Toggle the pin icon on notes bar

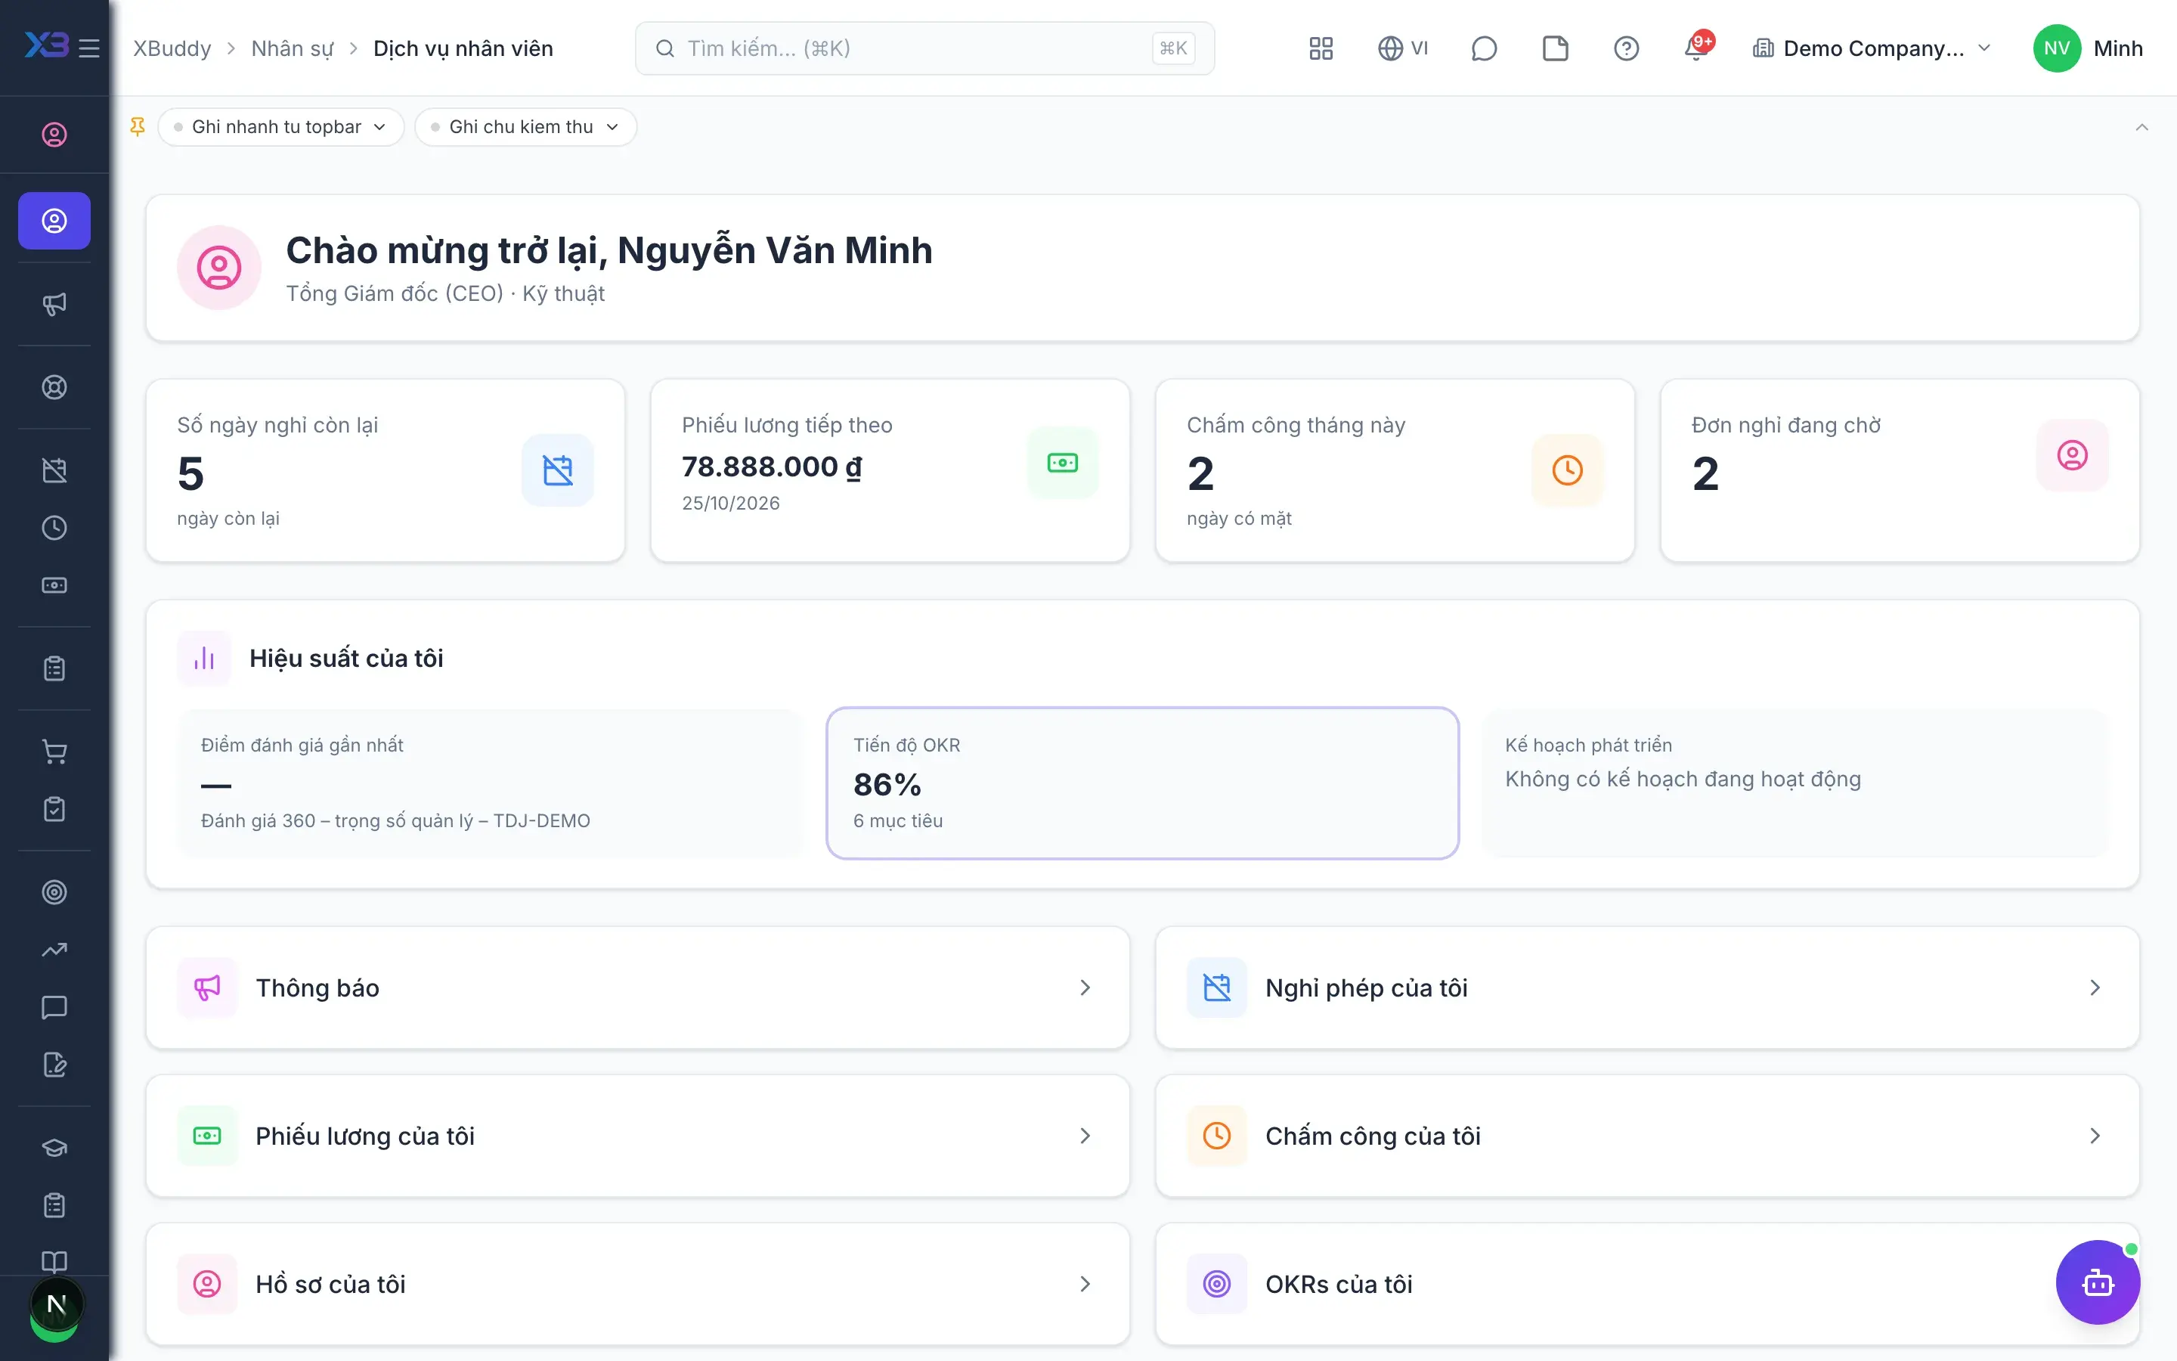point(138,127)
